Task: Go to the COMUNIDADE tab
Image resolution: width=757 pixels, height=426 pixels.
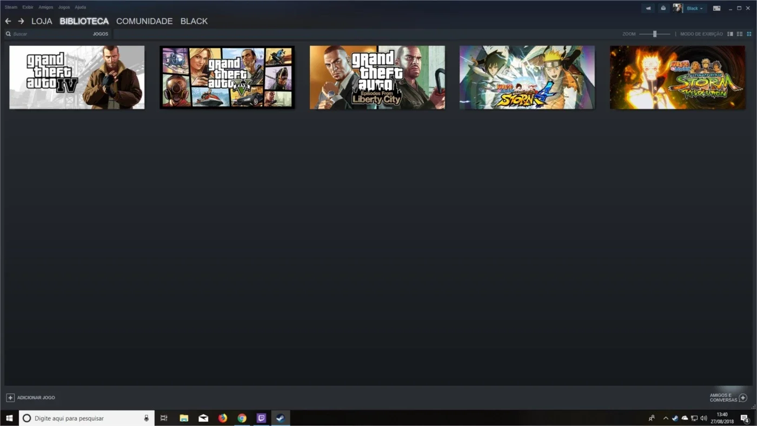Action: pyautogui.click(x=144, y=21)
